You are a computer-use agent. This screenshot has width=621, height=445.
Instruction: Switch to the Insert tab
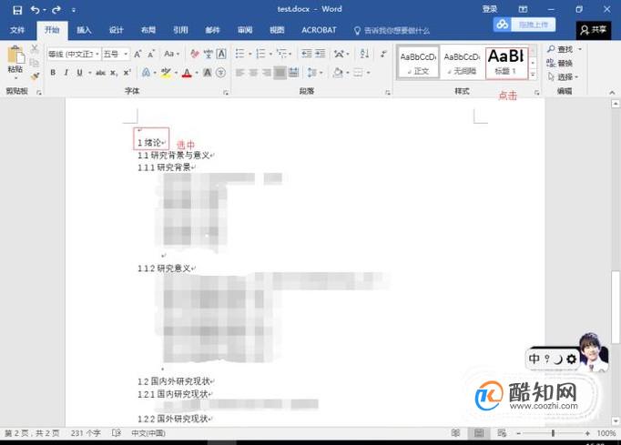click(84, 30)
